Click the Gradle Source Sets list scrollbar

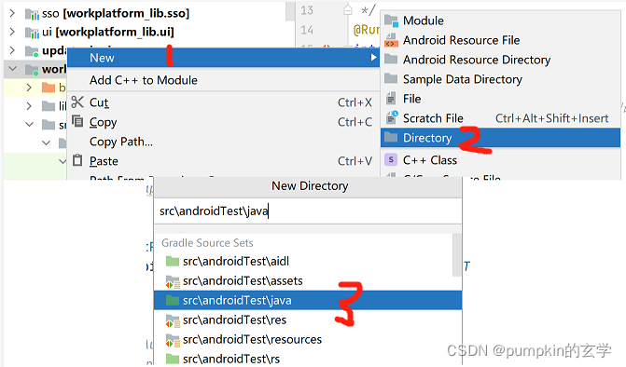(457, 255)
